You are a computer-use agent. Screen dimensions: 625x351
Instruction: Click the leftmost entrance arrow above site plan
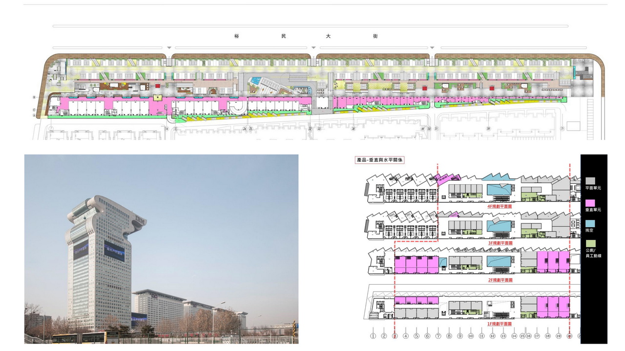pyautogui.click(x=169, y=48)
